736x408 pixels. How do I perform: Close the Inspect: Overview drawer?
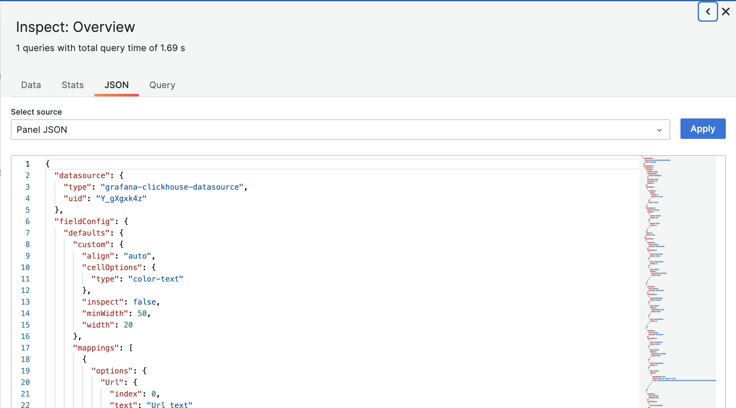pos(726,11)
